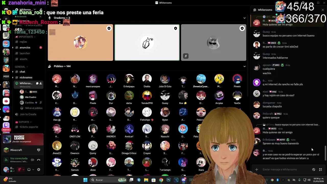Click moderator shield on third speaker tile
Viewport: 327px width, 184px height.
click(x=242, y=28)
